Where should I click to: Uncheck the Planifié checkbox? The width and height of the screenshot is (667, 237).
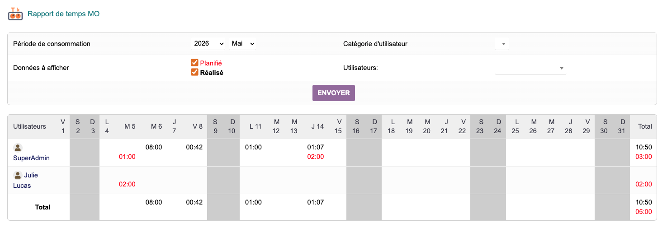[195, 63]
